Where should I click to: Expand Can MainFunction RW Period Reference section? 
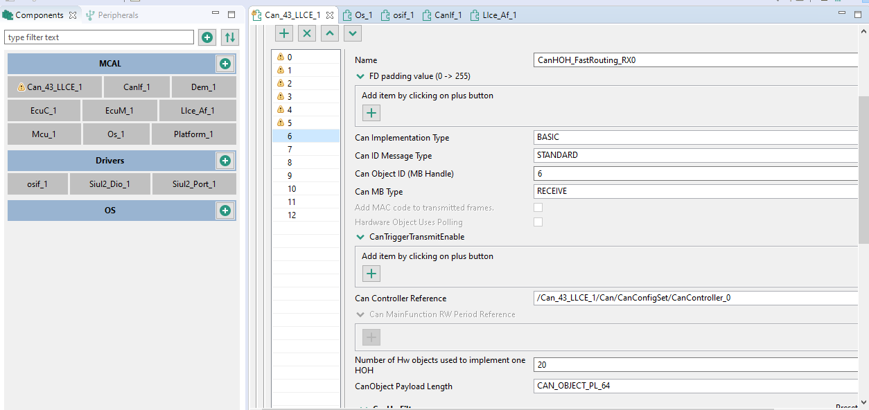(x=360, y=314)
